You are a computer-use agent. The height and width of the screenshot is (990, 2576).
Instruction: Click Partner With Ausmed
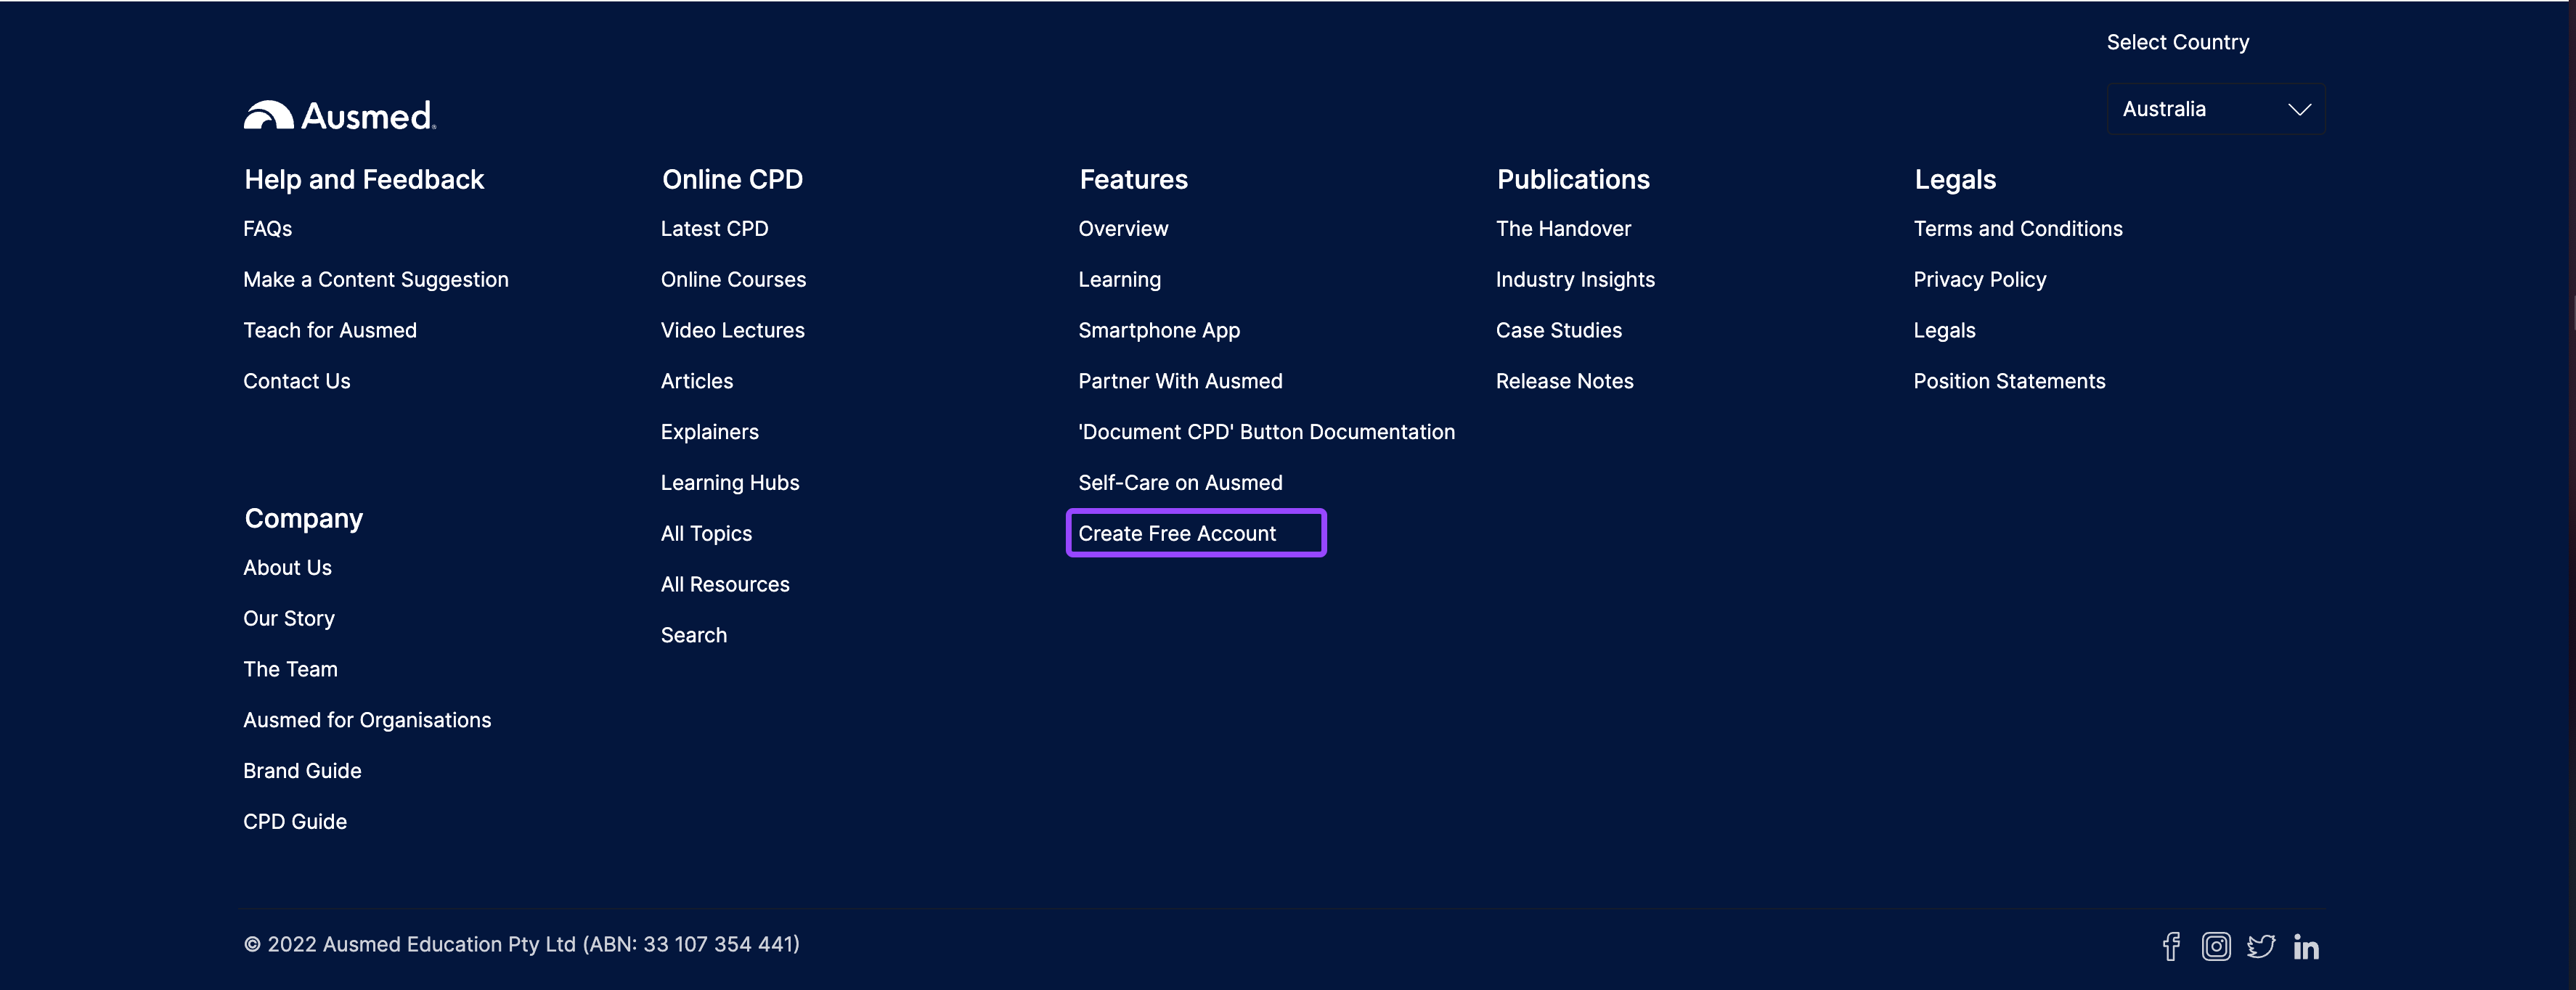1181,381
